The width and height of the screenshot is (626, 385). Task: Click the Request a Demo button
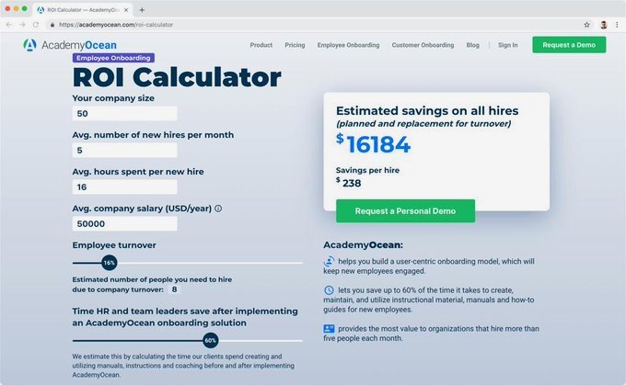pyautogui.click(x=569, y=45)
